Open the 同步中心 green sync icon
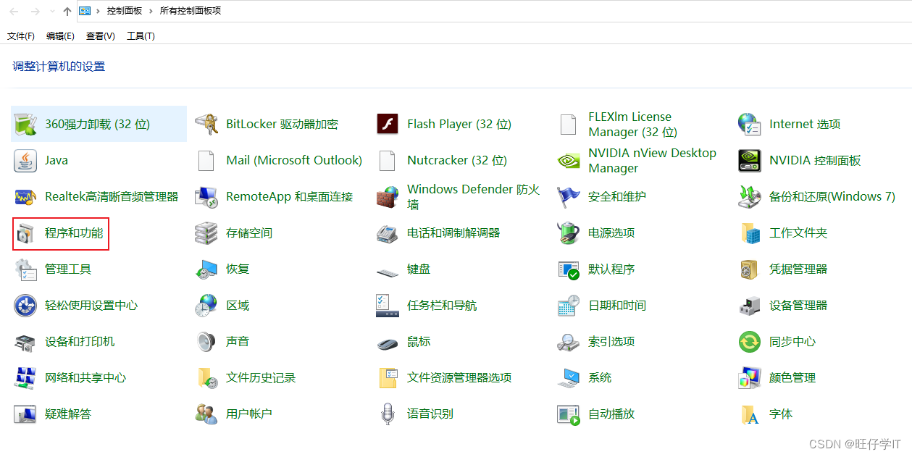This screenshot has height=457, width=912. click(750, 341)
